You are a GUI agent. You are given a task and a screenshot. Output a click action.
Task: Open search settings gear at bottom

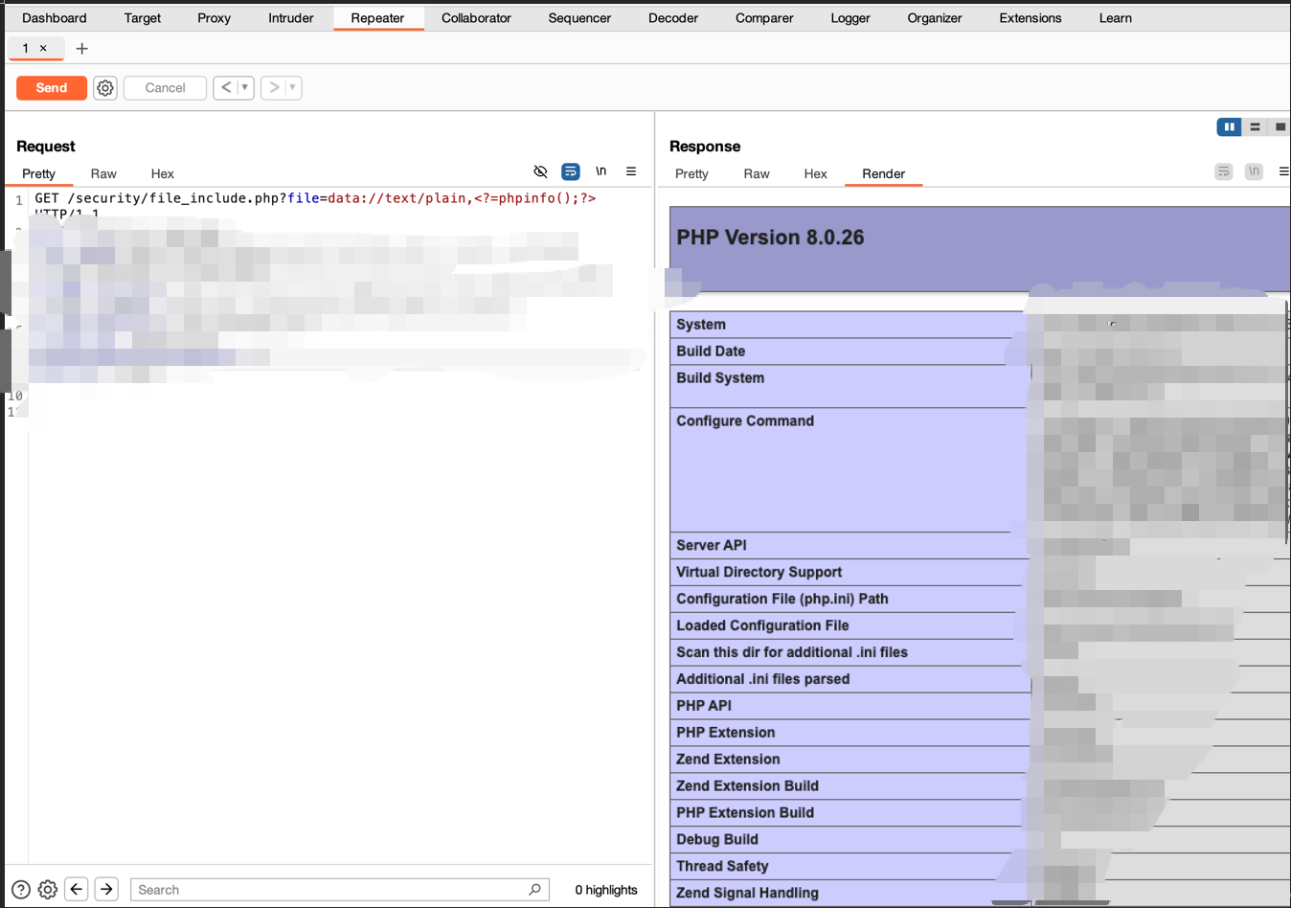[x=48, y=890]
